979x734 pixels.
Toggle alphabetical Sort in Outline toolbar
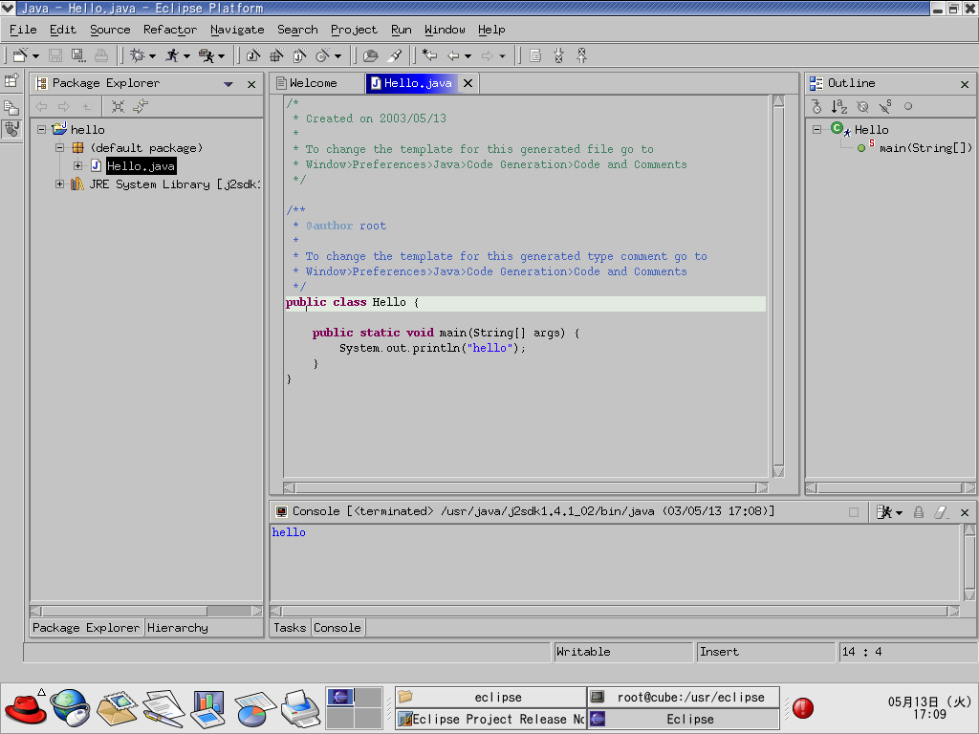click(x=839, y=106)
